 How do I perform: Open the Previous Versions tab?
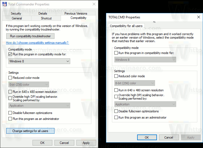76,14
